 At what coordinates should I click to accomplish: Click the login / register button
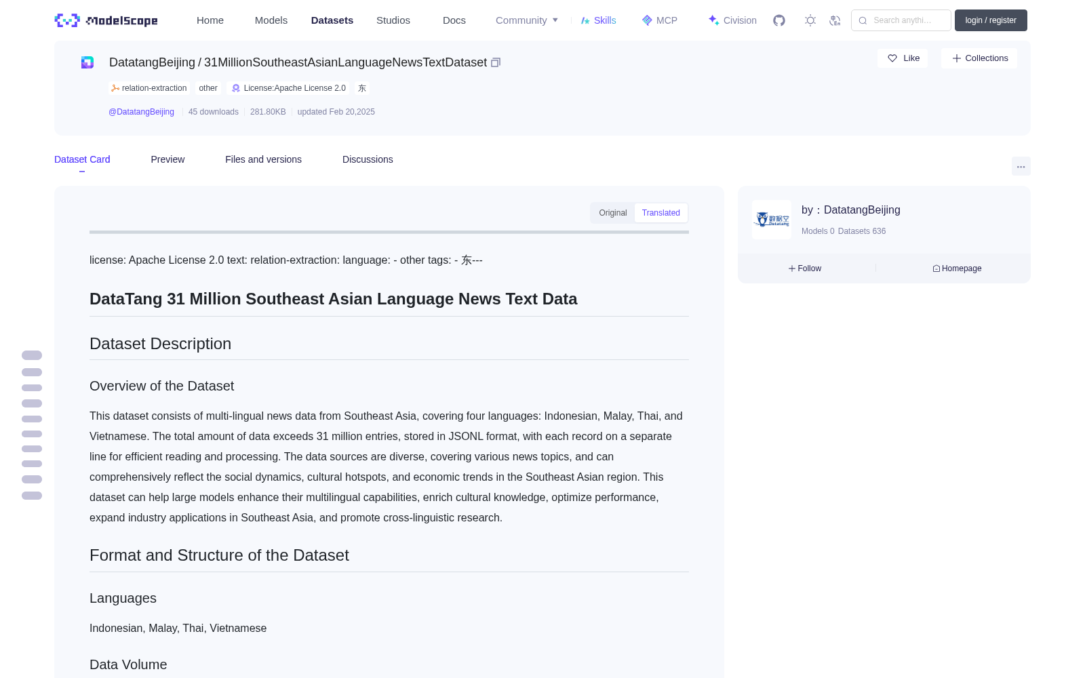991,20
